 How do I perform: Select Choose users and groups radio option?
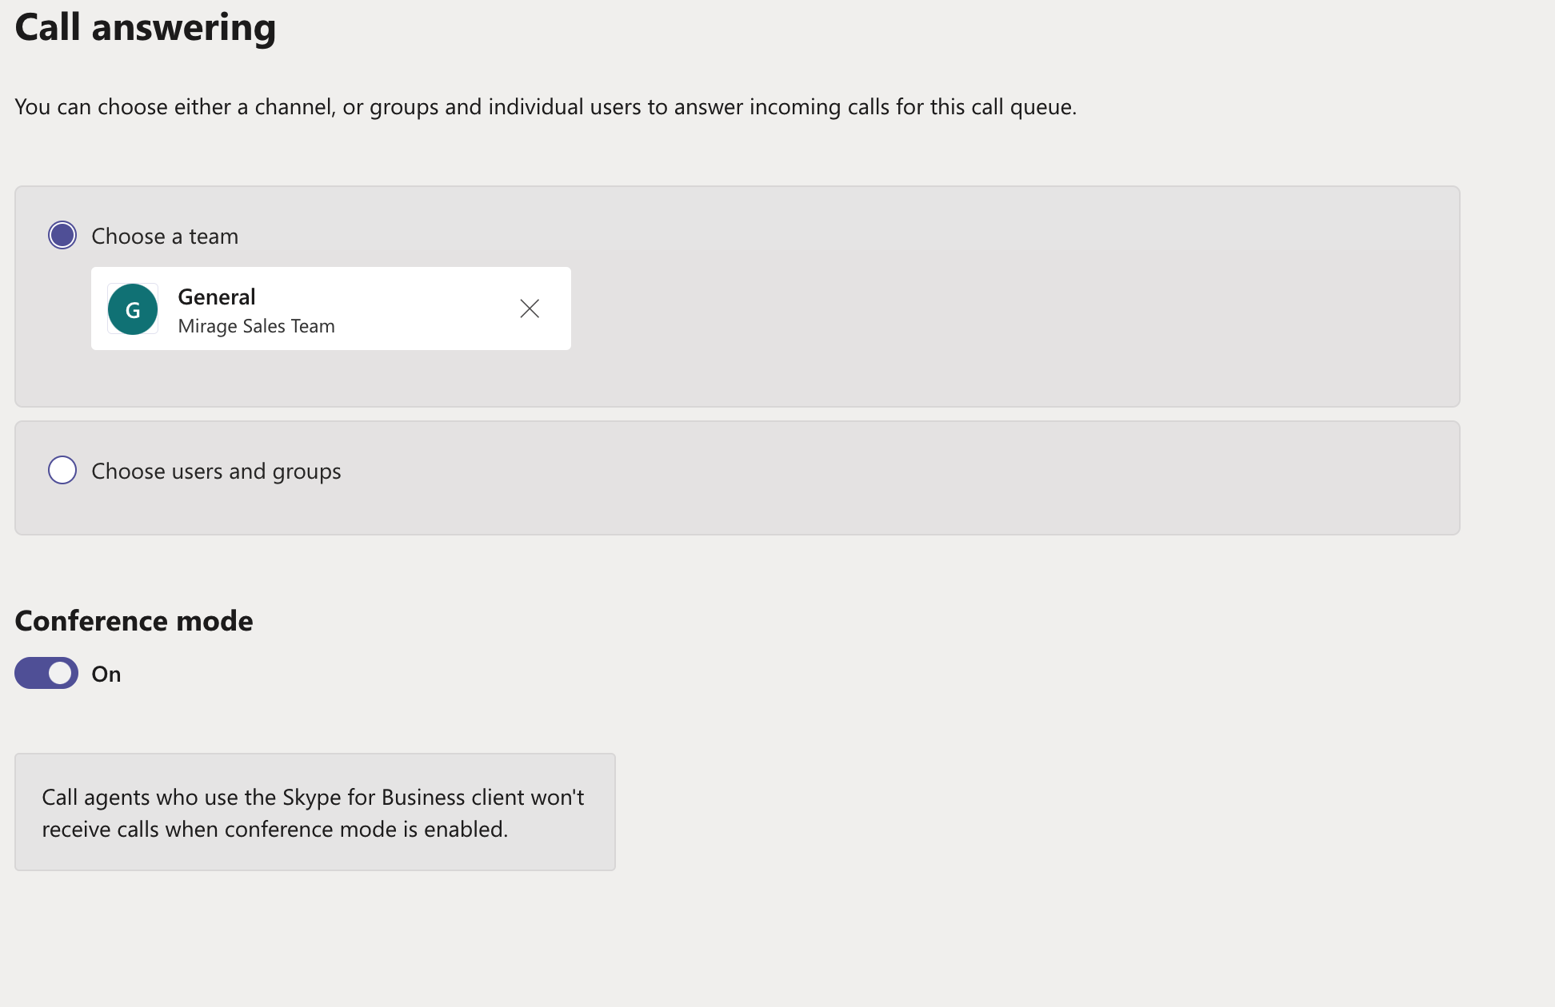point(62,470)
